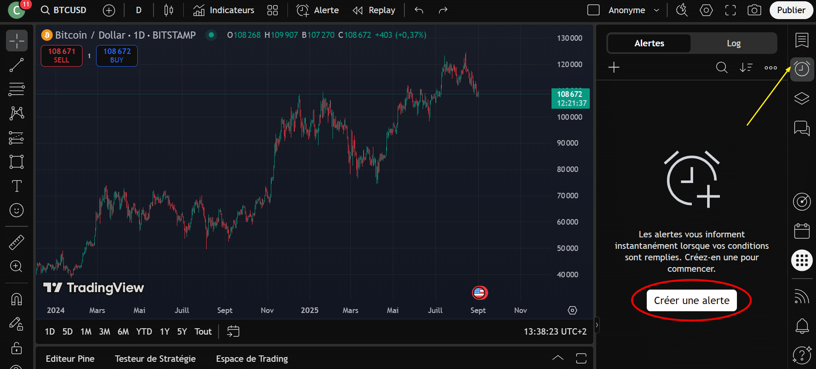The width and height of the screenshot is (816, 369).
Task: Open the watchlist panel icon
Action: click(802, 41)
